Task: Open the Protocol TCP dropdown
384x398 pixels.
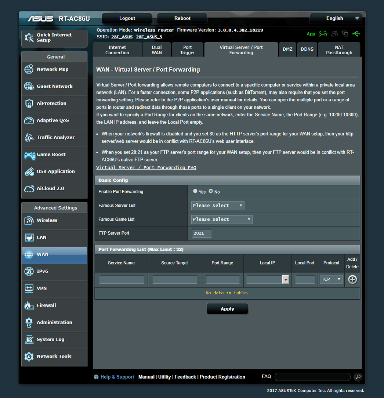Action: (x=331, y=279)
